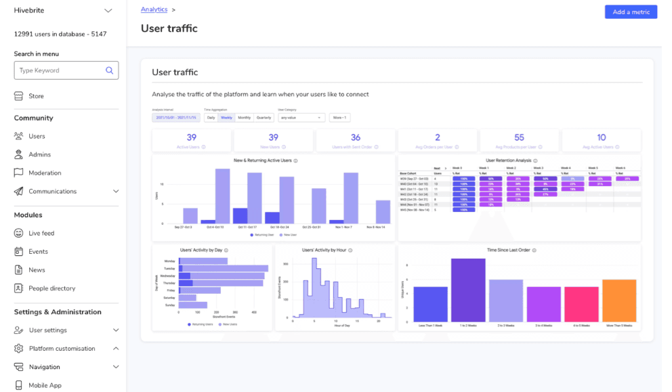Click the Moderation flag icon
This screenshot has width=672, height=392.
pyautogui.click(x=18, y=173)
